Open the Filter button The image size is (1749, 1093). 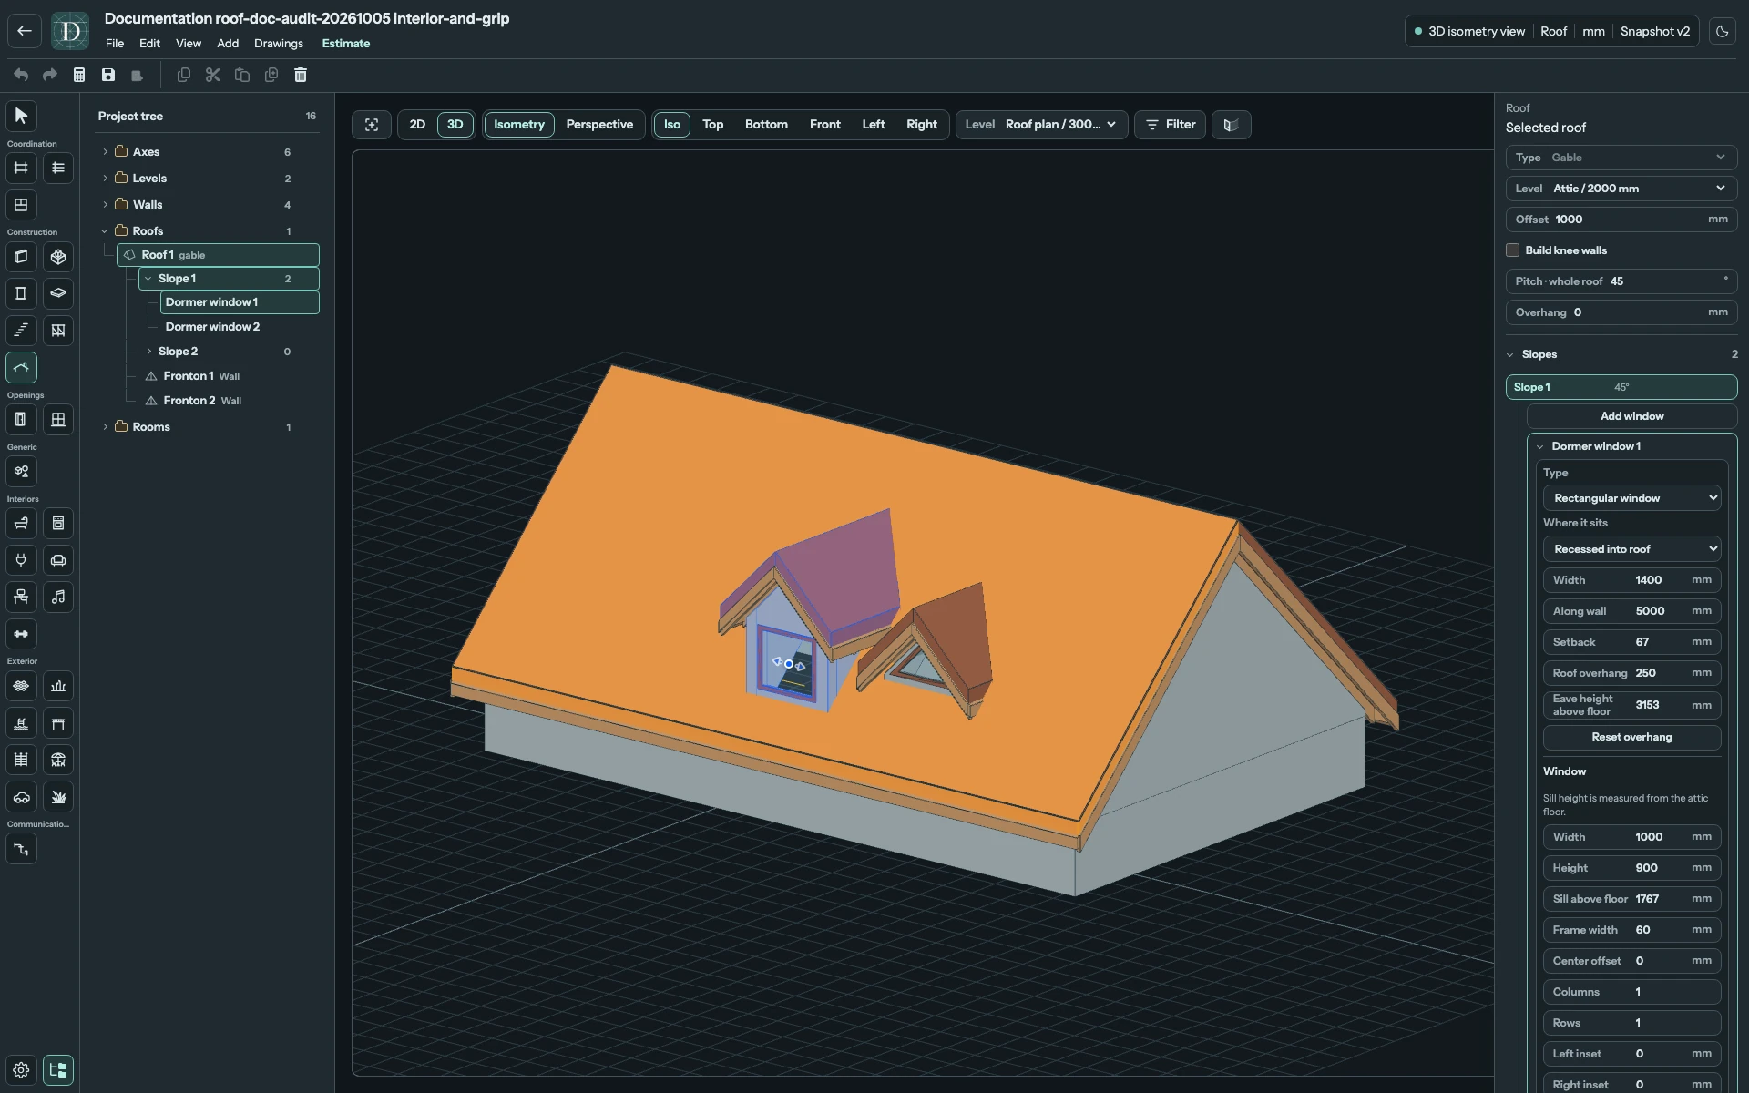pos(1171,125)
